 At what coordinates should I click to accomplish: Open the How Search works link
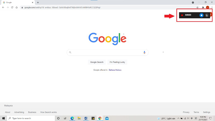(x=48, y=112)
